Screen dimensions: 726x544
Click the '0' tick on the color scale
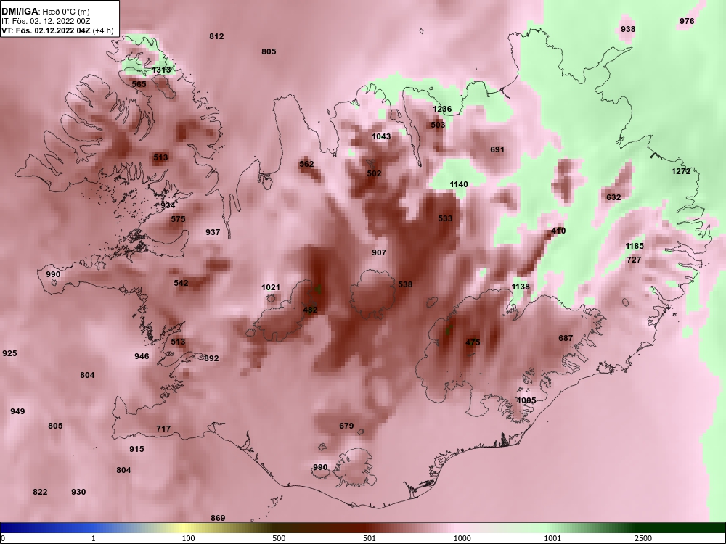tap(3, 538)
